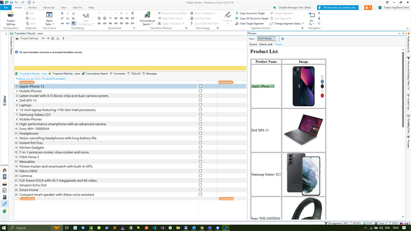Open notifications with the orange bell
Image resolution: width=411 pixels, height=231 pixels.
(368, 7)
